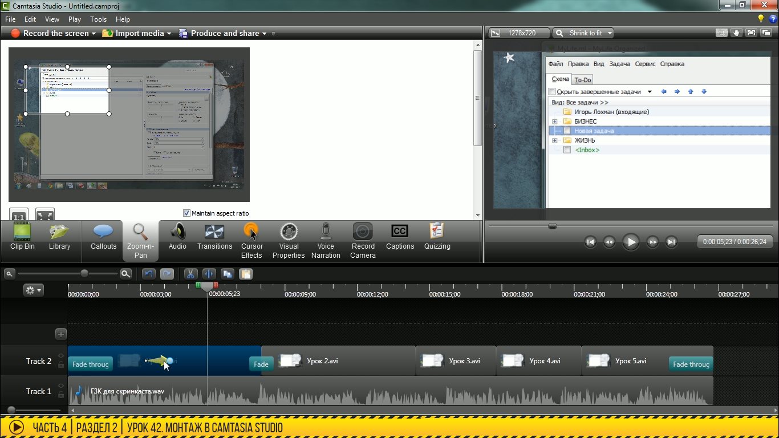Click Record the screen button

(x=50, y=34)
